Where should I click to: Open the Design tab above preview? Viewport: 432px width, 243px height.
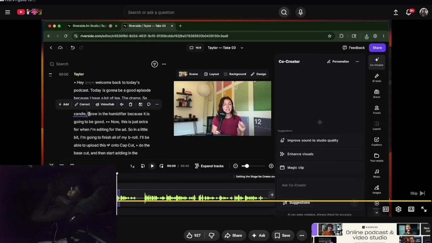pyautogui.click(x=258, y=74)
